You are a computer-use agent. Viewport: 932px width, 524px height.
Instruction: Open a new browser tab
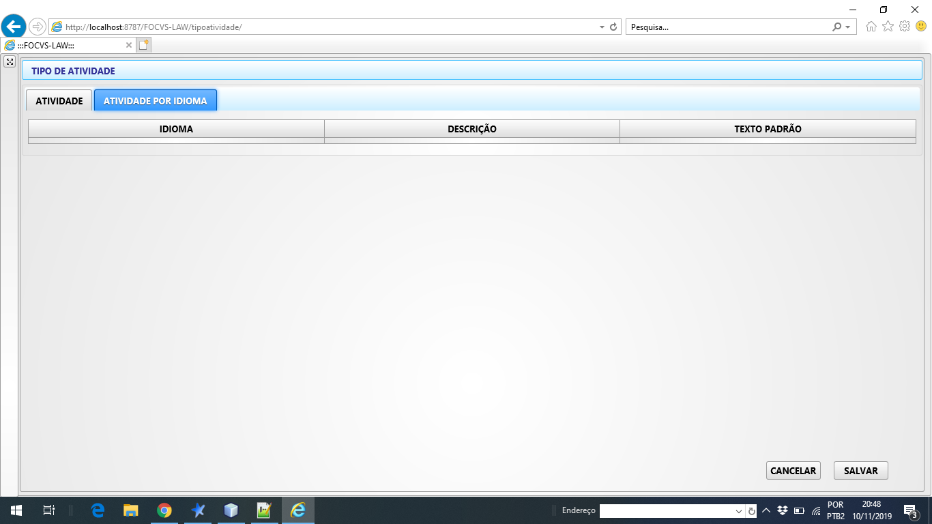(x=143, y=45)
